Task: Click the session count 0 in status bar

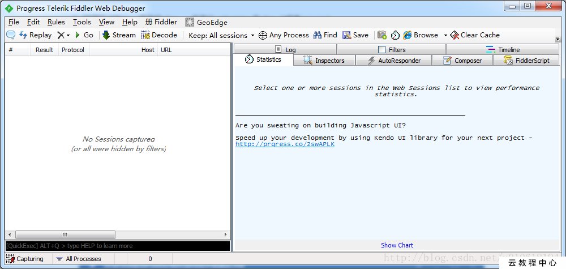Action: point(150,259)
